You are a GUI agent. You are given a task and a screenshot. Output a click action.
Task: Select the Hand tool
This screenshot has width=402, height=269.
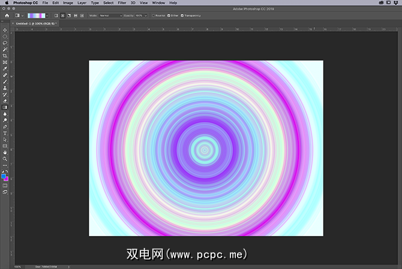(5, 152)
